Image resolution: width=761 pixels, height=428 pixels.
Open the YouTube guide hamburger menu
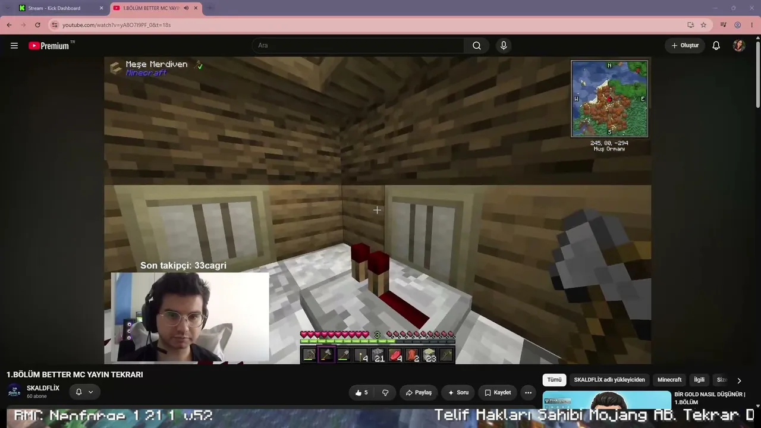[x=14, y=46]
